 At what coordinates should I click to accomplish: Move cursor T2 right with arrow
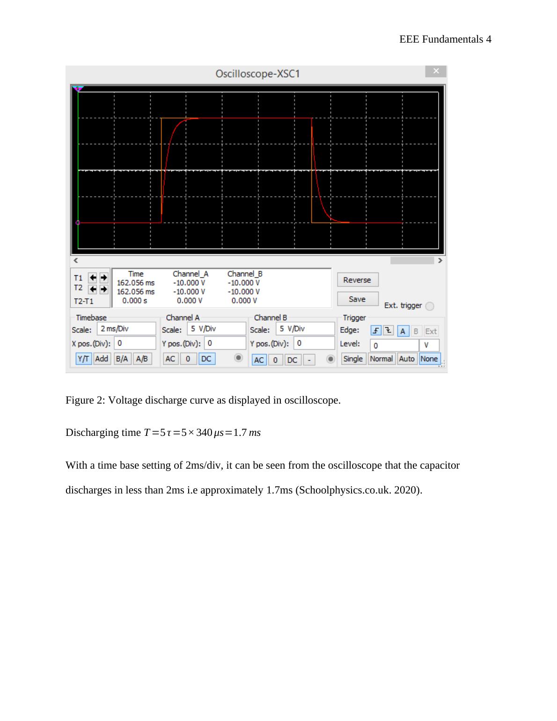click(x=103, y=289)
